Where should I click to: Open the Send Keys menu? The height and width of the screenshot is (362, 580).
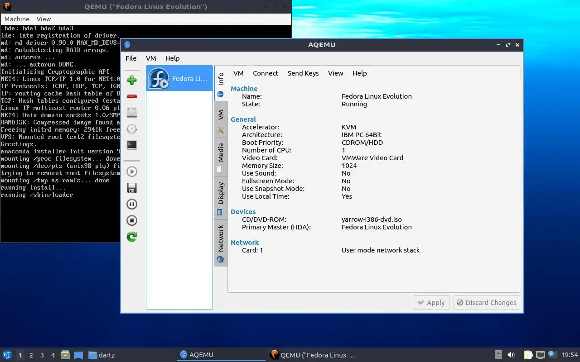pyautogui.click(x=303, y=73)
